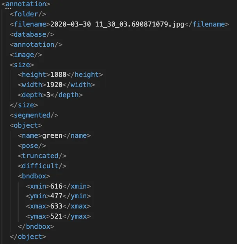Place cursor on the self-closing folder tag
The height and width of the screenshot is (244, 237).
(28, 14)
